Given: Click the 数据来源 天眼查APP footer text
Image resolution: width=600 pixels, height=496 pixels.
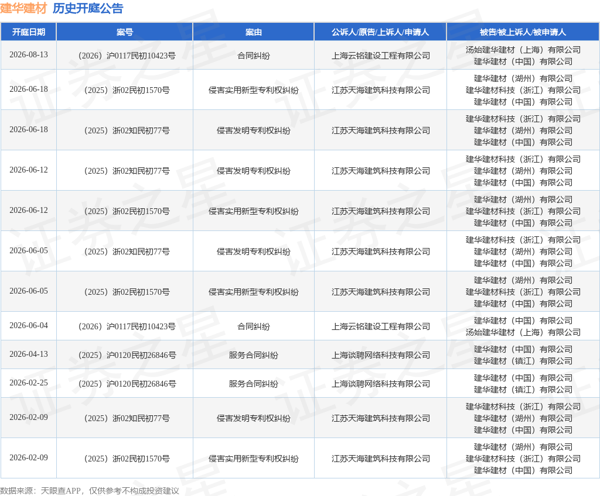Looking at the screenshot, I should (90, 491).
